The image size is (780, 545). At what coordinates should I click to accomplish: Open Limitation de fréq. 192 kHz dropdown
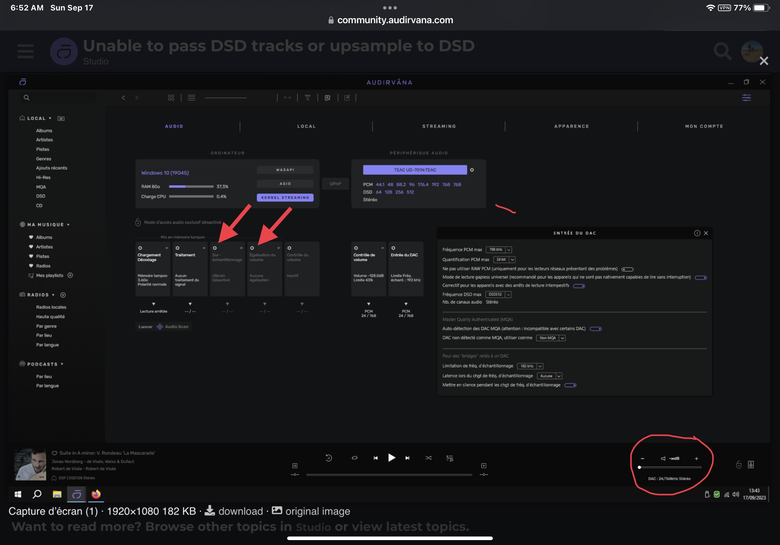tap(530, 366)
